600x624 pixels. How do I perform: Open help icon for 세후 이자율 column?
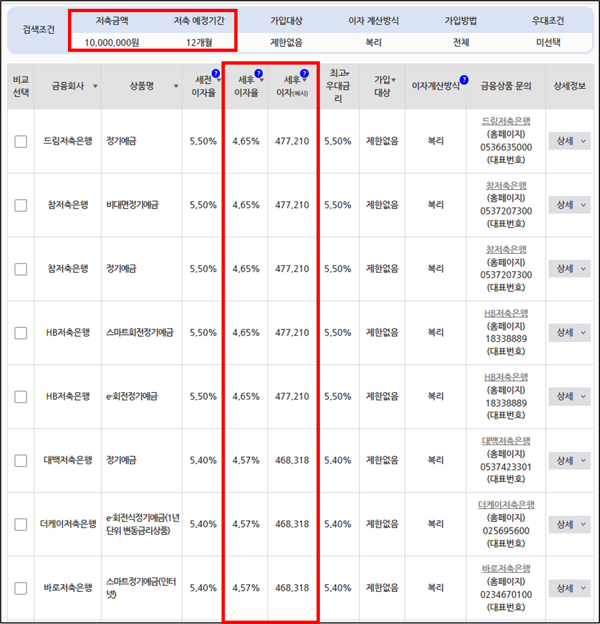[259, 73]
